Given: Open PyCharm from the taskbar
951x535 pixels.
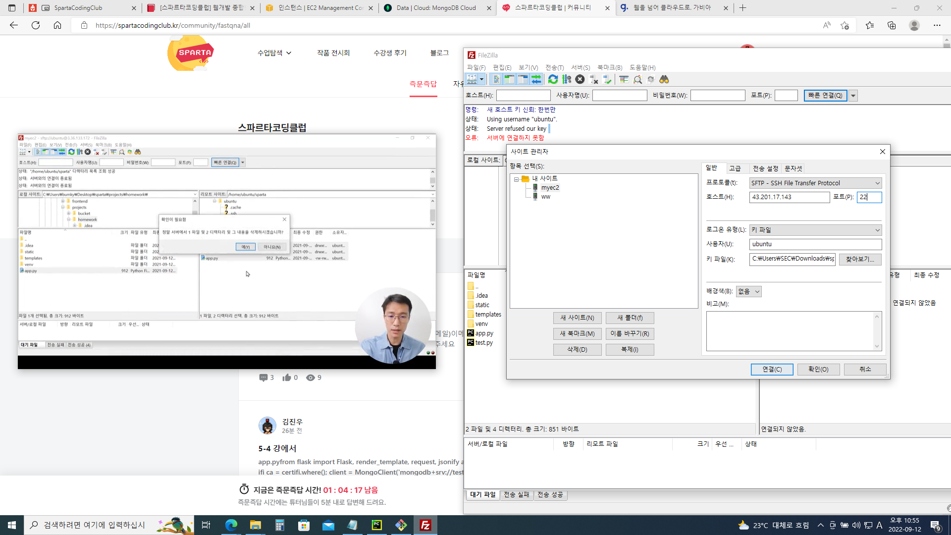Looking at the screenshot, I should pos(377,525).
